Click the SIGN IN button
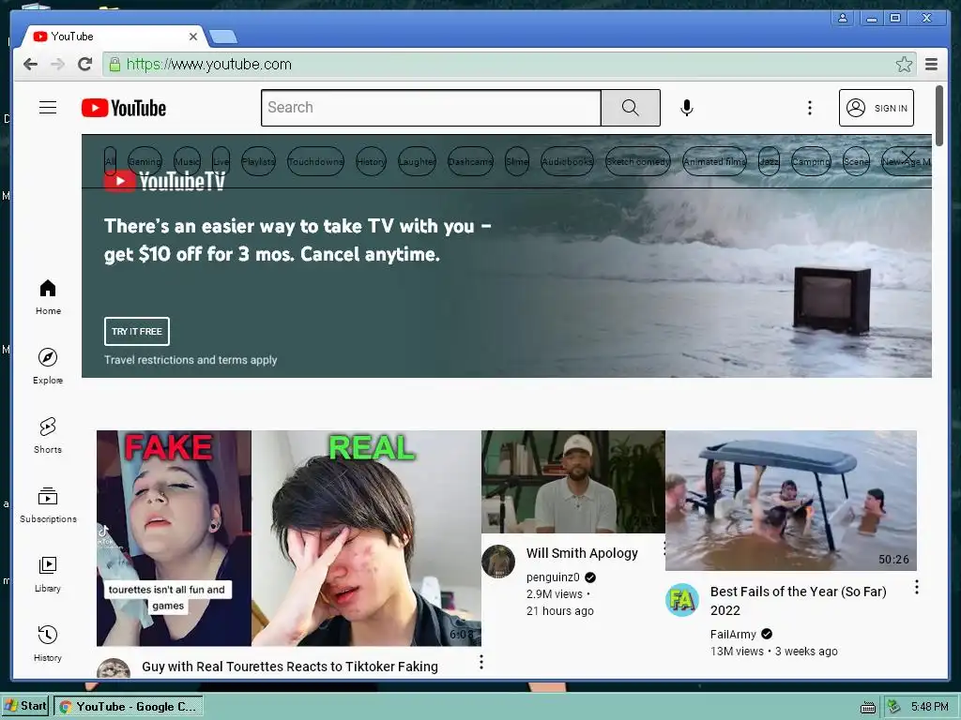 click(x=877, y=108)
